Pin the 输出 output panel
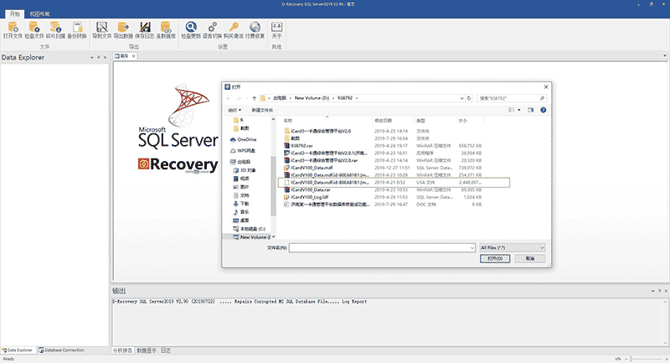 tap(659, 291)
